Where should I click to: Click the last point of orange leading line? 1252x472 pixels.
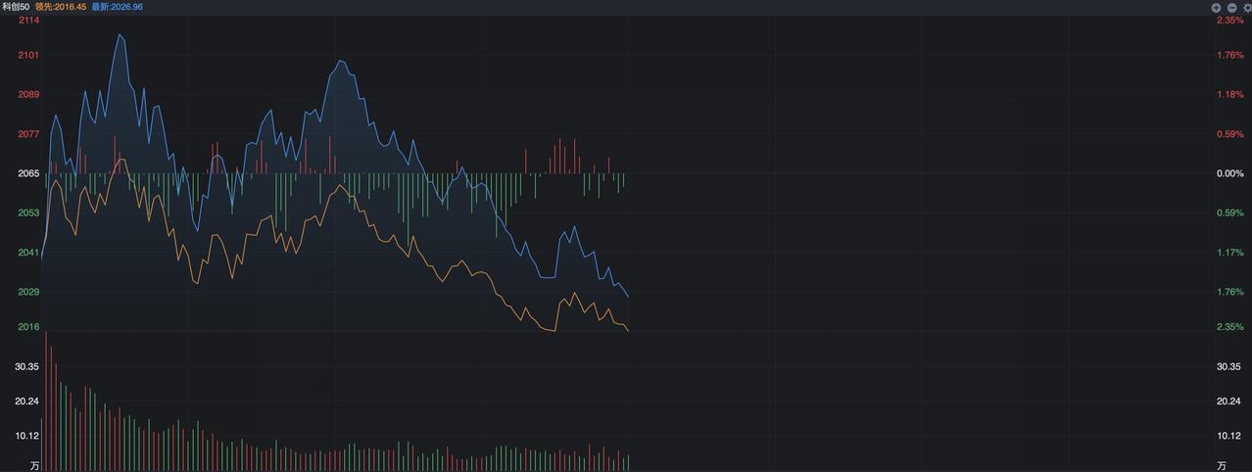click(628, 331)
